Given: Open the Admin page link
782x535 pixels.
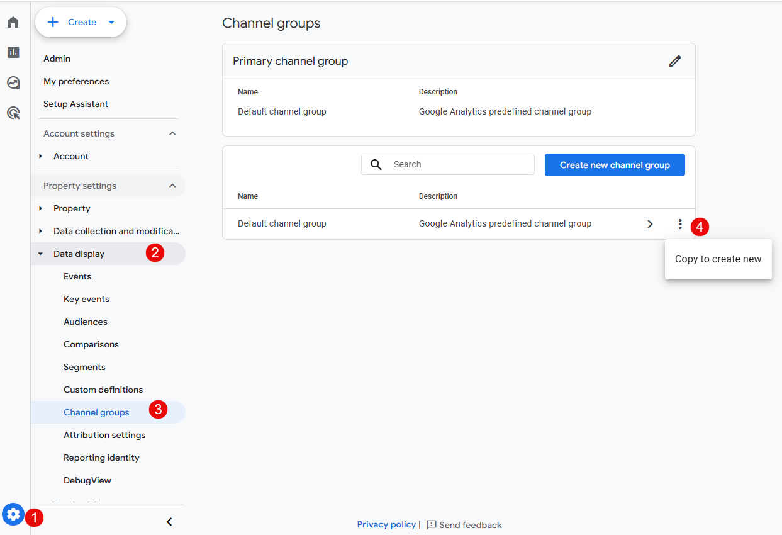Looking at the screenshot, I should pyautogui.click(x=57, y=59).
